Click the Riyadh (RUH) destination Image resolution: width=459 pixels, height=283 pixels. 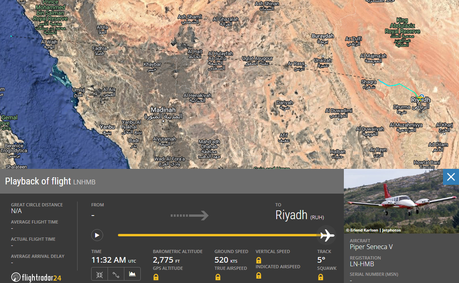(299, 216)
